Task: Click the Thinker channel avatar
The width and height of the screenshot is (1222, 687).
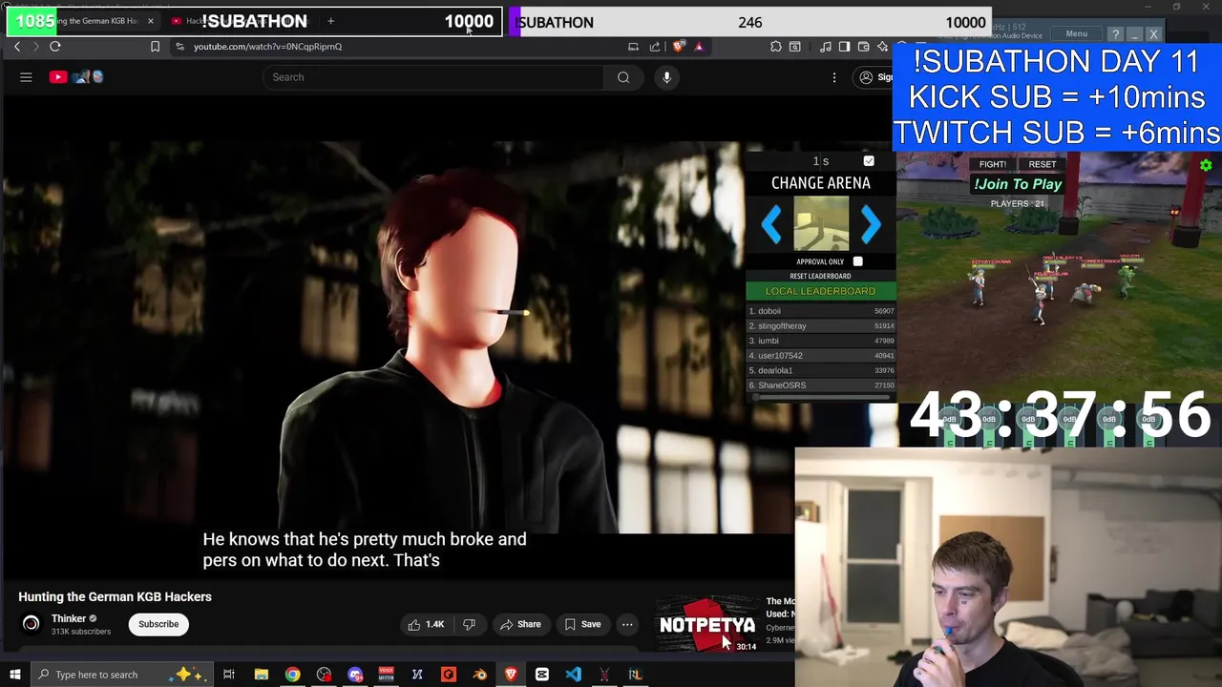Action: [32, 624]
